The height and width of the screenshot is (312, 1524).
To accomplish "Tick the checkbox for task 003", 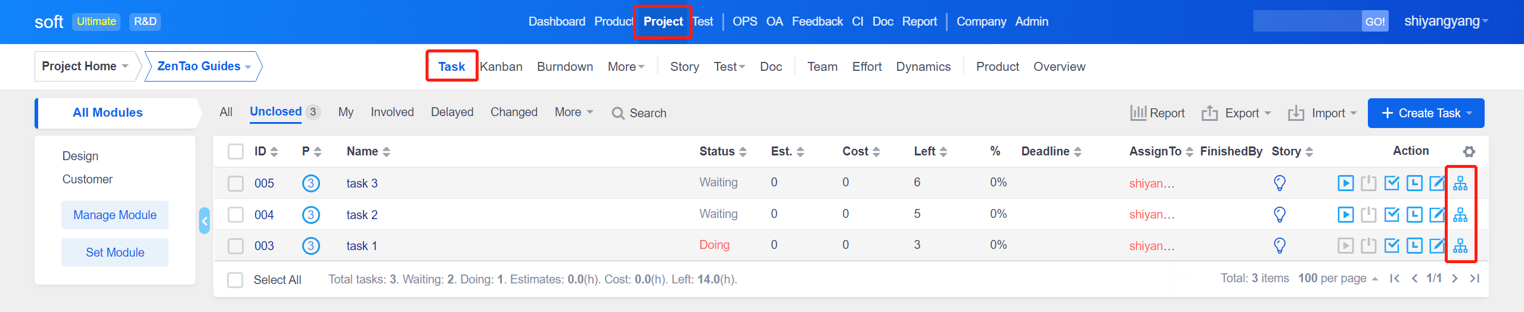I will [236, 246].
